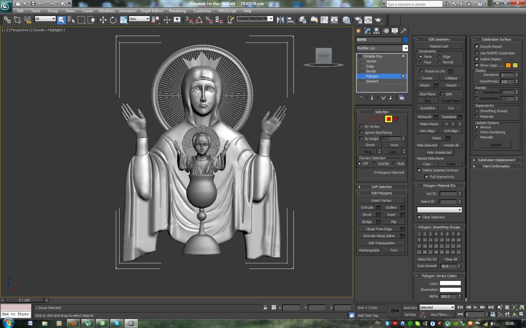The width and height of the screenshot is (526, 328).
Task: Open the Selected key mode dropdown
Action: pos(436,307)
